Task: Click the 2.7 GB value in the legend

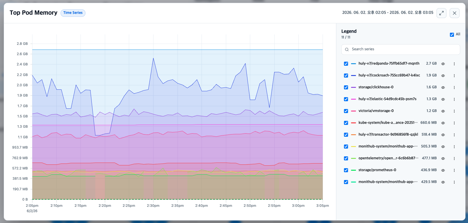Action: (x=431, y=64)
